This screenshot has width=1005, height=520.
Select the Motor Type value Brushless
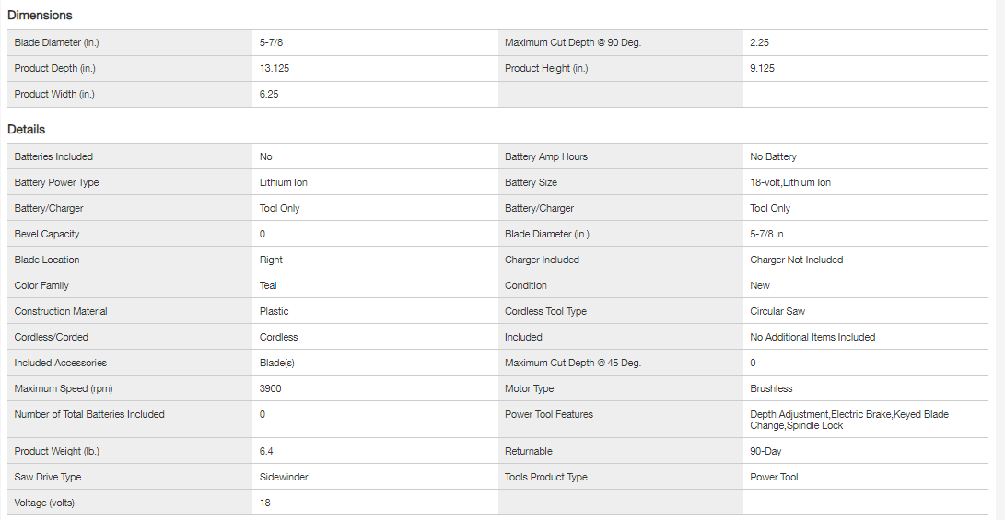click(x=771, y=388)
